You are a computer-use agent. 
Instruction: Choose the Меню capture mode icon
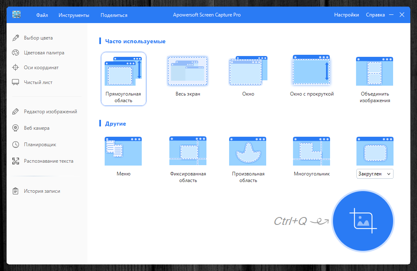pos(123,151)
